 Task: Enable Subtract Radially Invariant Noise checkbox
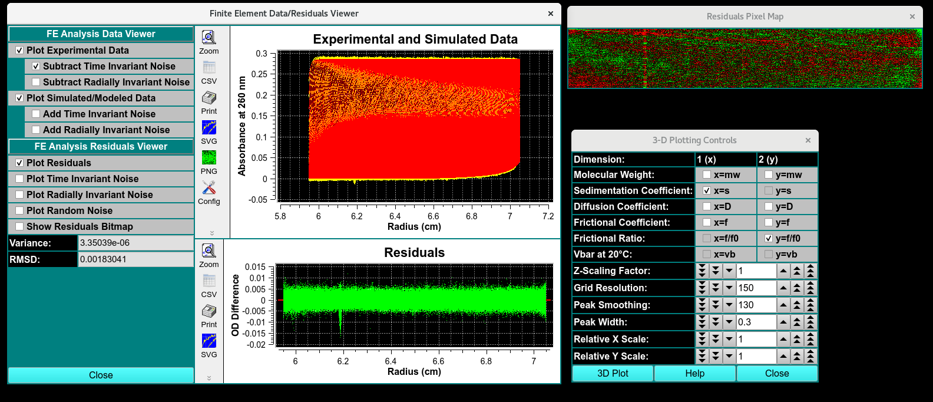37,83
